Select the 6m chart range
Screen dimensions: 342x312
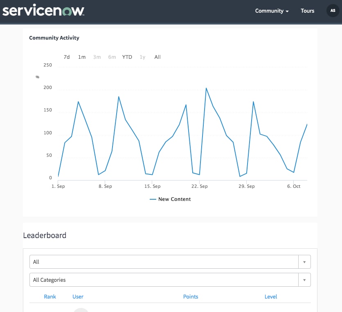point(112,57)
